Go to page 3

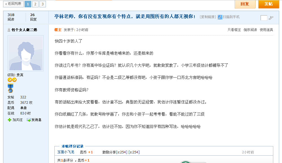[x=43, y=4]
